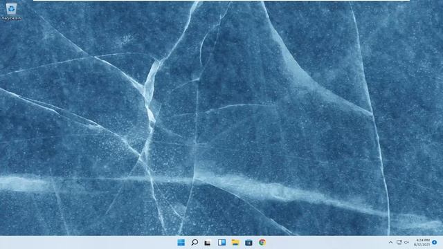Open the notification count badge
The width and height of the screenshot is (443, 249).
tap(435, 243)
